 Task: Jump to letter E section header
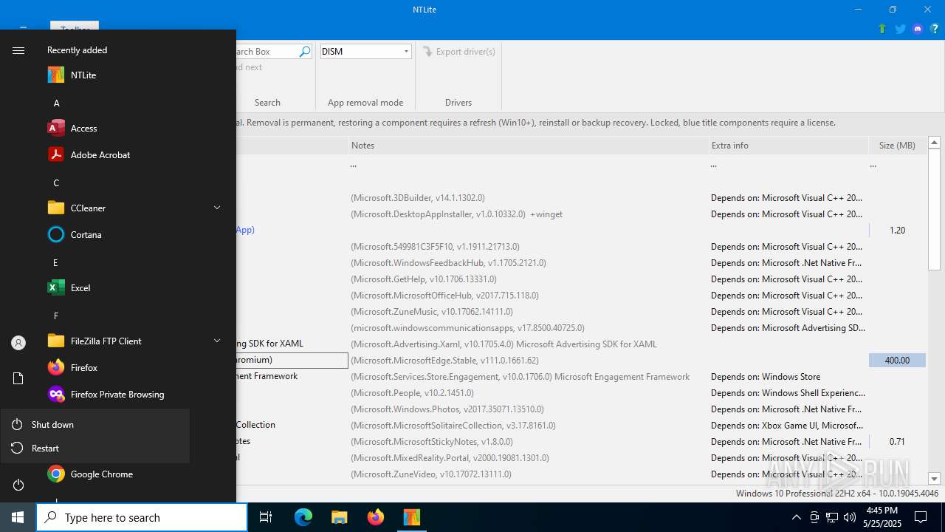click(56, 262)
